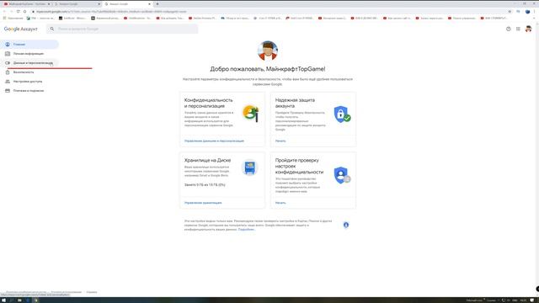
Task: Click Надежная защита аккаунта heading
Action: click(295, 103)
